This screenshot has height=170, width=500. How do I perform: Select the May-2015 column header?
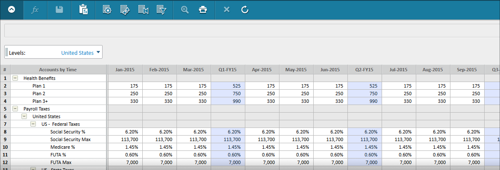[x=296, y=70]
